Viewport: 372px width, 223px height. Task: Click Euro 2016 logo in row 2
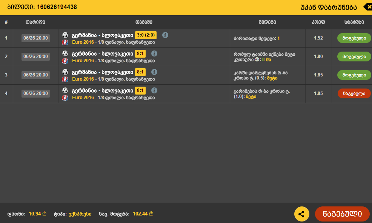tap(65, 61)
